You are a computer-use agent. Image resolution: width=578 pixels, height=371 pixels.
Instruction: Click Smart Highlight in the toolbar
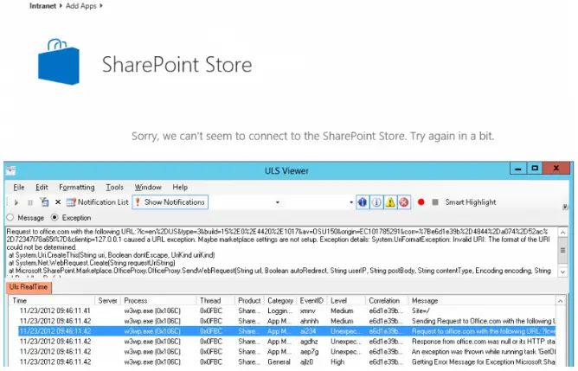click(x=471, y=201)
